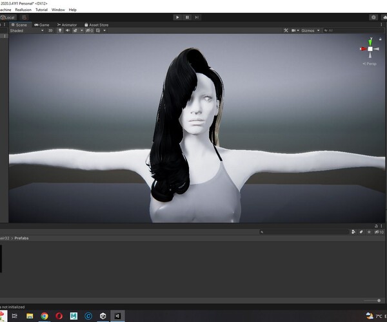This screenshot has height=322, width=387.
Task: Click the gray right-side gizmo cone
Action: pyautogui.click(x=377, y=49)
